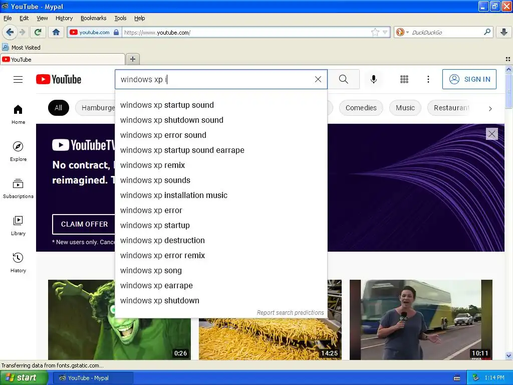Reload the page with the refresh icon
513x385 pixels.
(x=38, y=32)
